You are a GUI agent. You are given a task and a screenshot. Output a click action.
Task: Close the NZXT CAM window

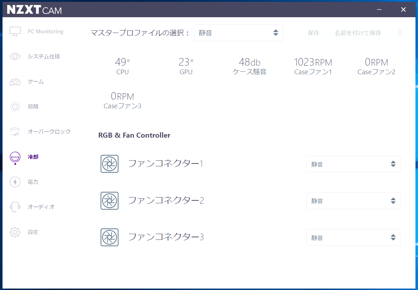pos(403,10)
